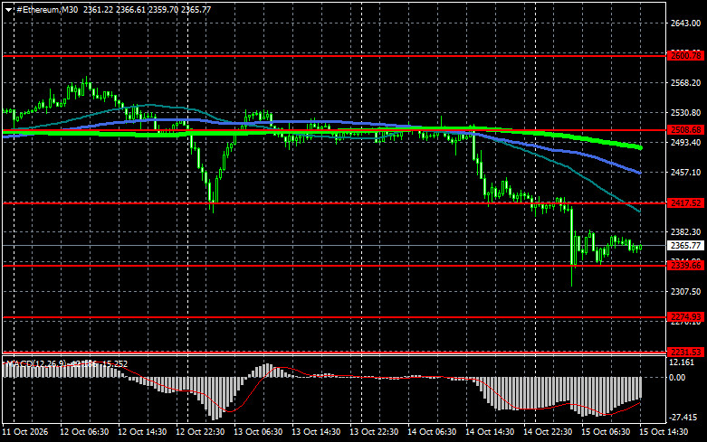
Task: Click the 13 Oct 14:30 time axis label
Action: tap(316, 432)
